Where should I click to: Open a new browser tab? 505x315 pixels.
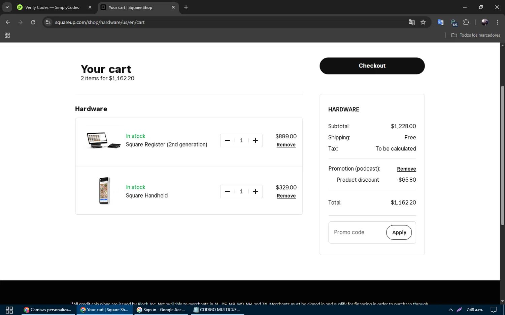pyautogui.click(x=186, y=7)
